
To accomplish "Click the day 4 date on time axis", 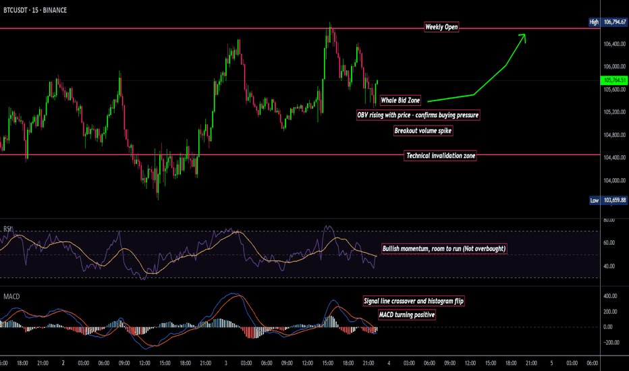I will 389,363.
